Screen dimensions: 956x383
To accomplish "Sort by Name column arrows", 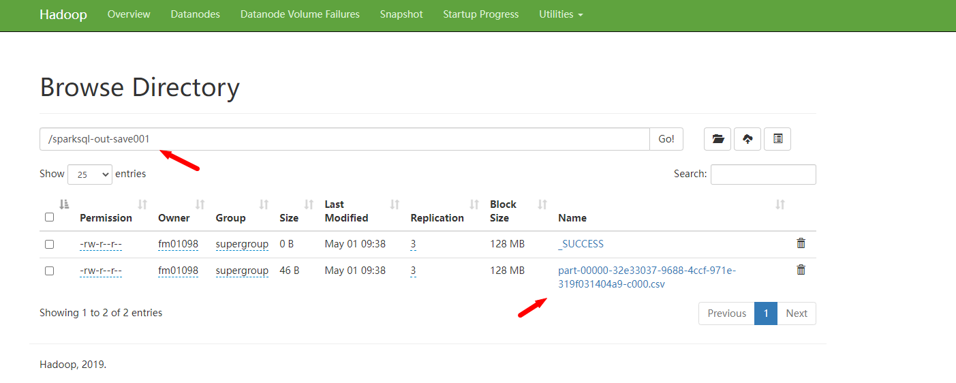I will [x=780, y=204].
